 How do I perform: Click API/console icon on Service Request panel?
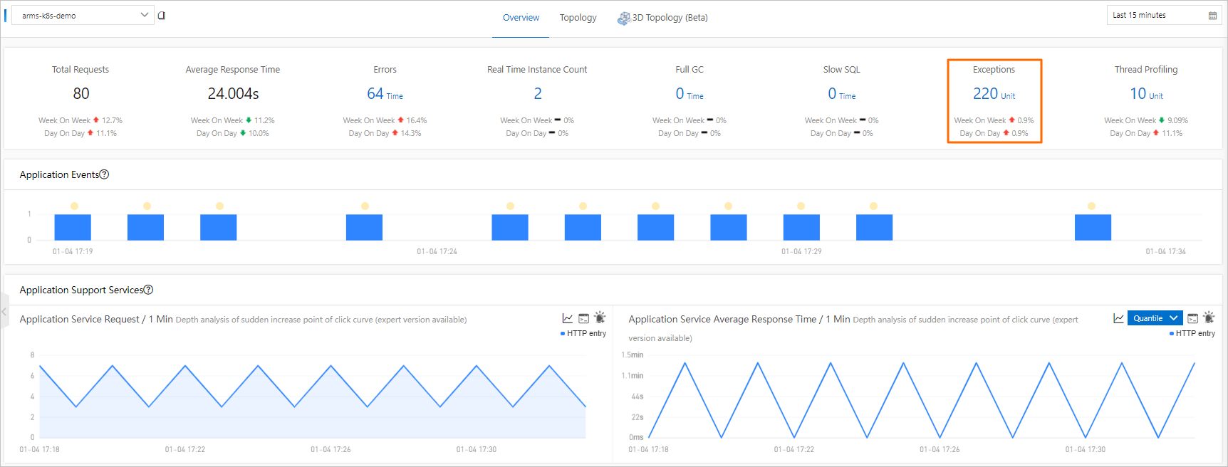584,318
